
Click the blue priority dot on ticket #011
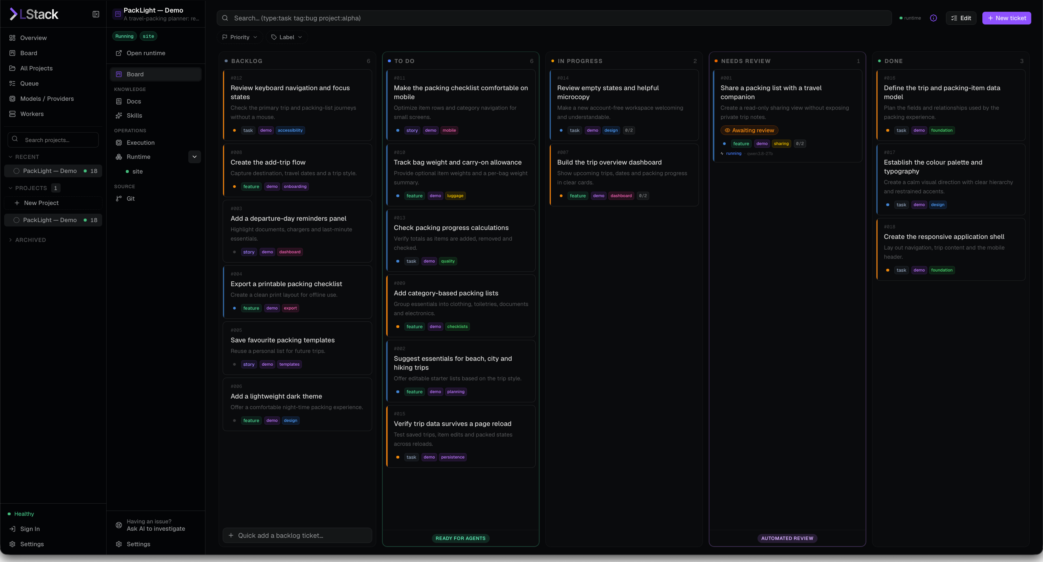[x=398, y=130]
